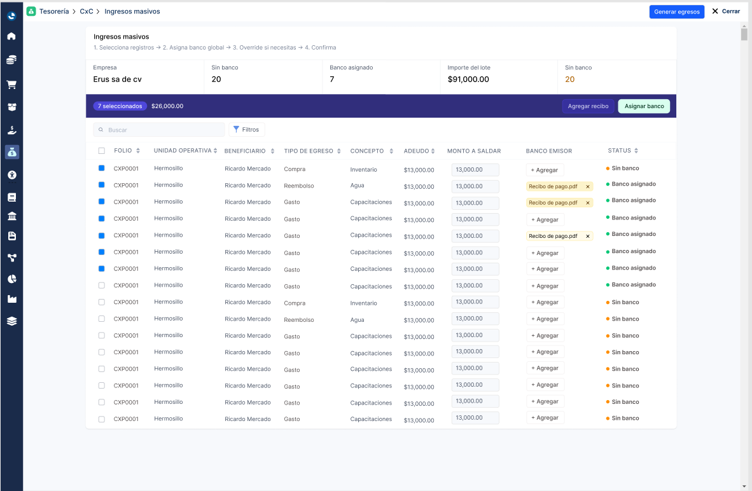Go to the CxC breadcrumb
This screenshot has height=491, width=752.
(x=87, y=11)
